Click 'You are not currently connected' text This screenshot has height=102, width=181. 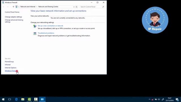68,18
